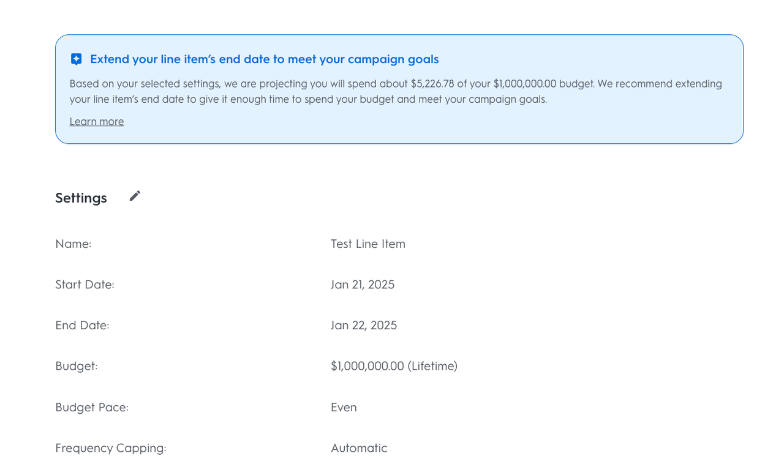
Task: Select the Jan 22, 2025 end date value
Action: (364, 326)
